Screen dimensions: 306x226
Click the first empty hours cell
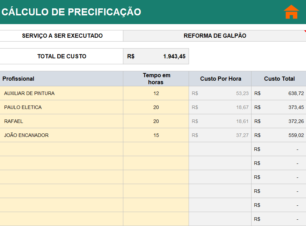tap(156, 149)
